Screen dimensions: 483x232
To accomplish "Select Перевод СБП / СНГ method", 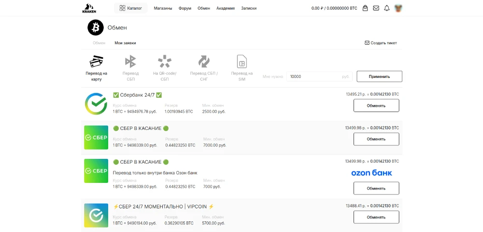I will (x=204, y=68).
